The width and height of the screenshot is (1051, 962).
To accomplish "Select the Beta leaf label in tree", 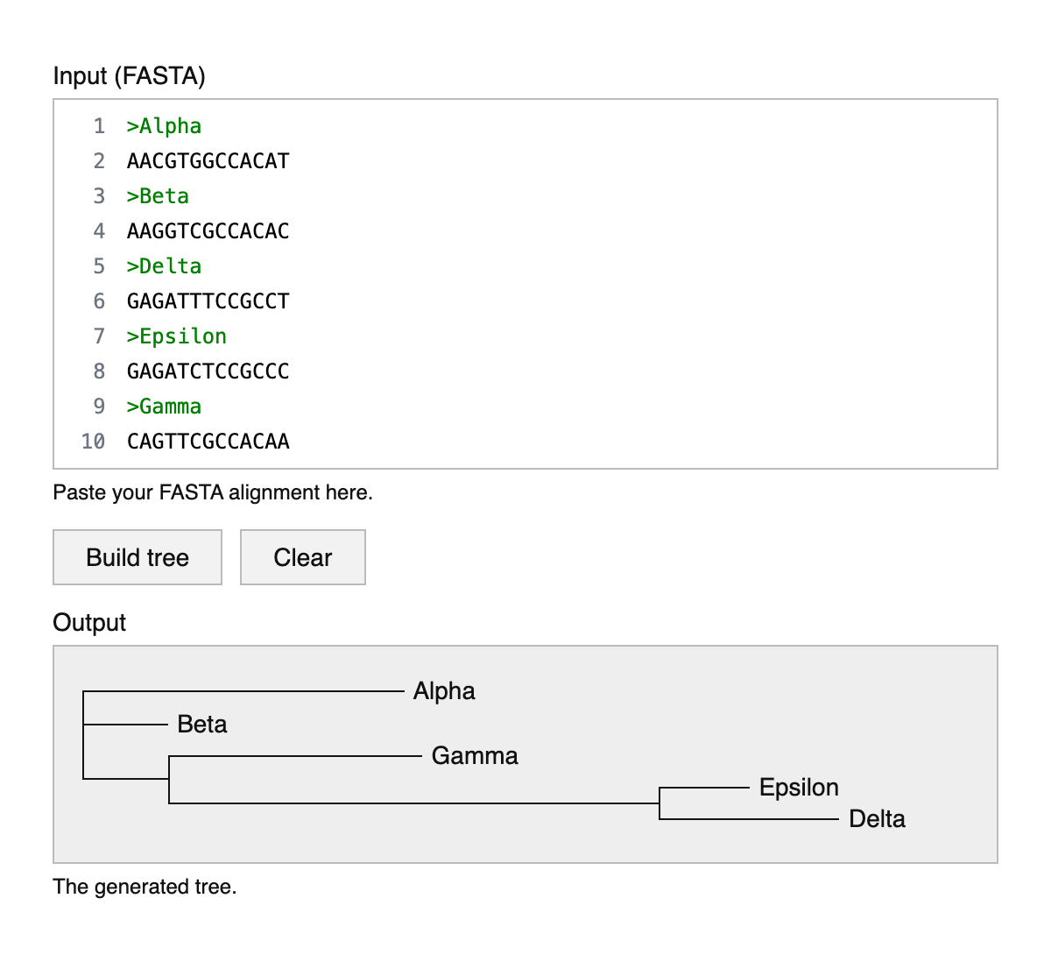I will click(201, 725).
